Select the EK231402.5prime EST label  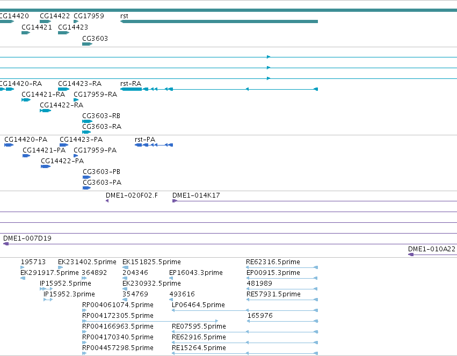pos(87,262)
